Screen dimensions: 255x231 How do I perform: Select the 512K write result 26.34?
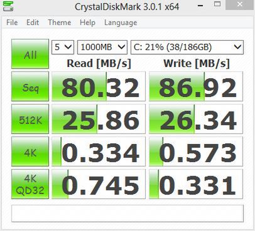[196, 119]
